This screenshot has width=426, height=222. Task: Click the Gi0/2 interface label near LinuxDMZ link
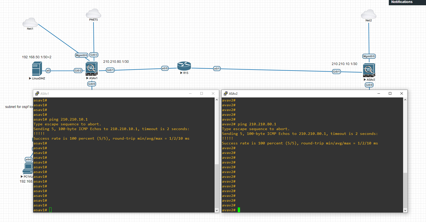pyautogui.click(x=78, y=71)
